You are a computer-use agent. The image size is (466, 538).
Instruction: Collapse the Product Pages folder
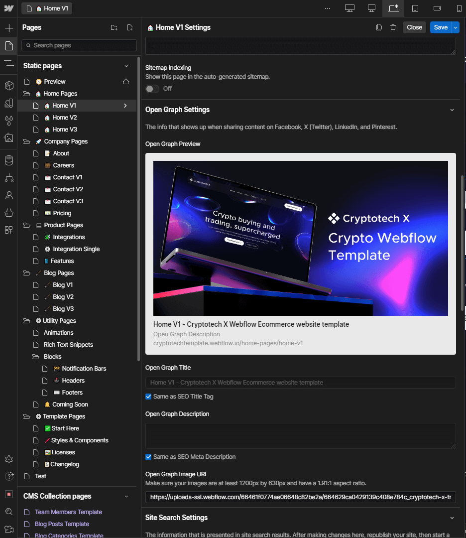pos(27,226)
